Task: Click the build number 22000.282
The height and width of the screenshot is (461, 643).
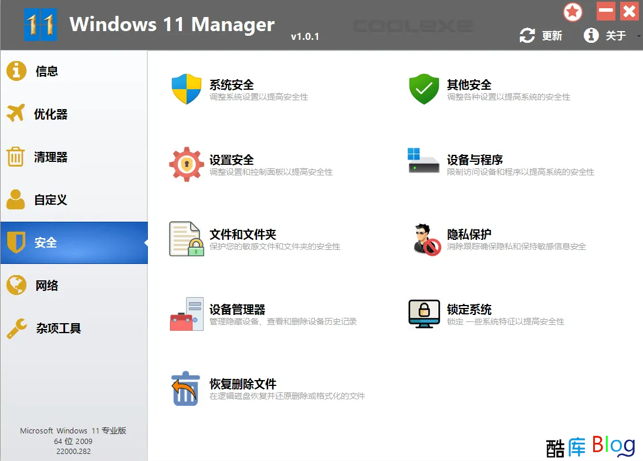Action: (x=73, y=451)
